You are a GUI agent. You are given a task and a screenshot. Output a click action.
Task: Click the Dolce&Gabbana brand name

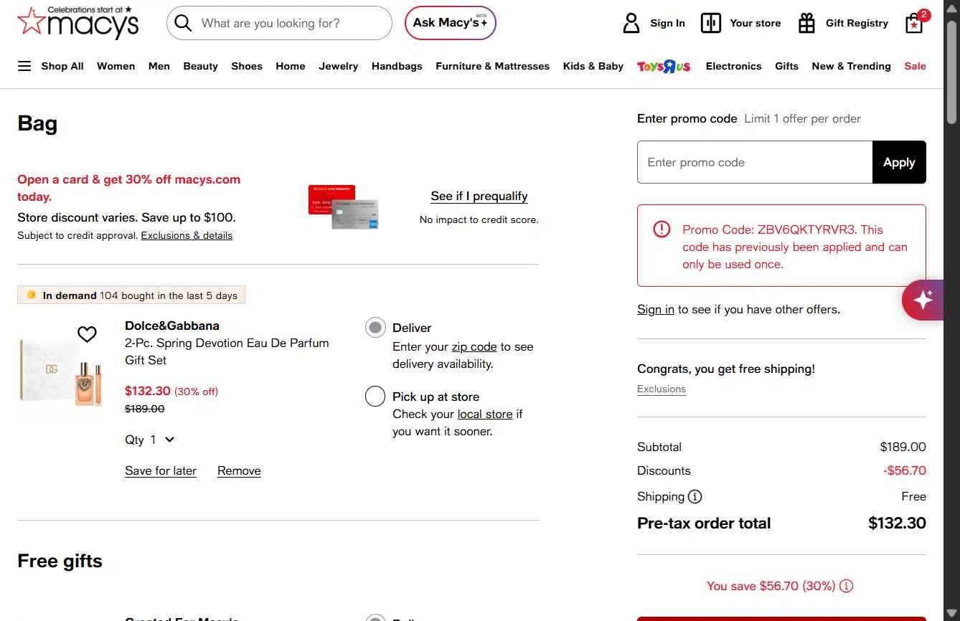172,326
